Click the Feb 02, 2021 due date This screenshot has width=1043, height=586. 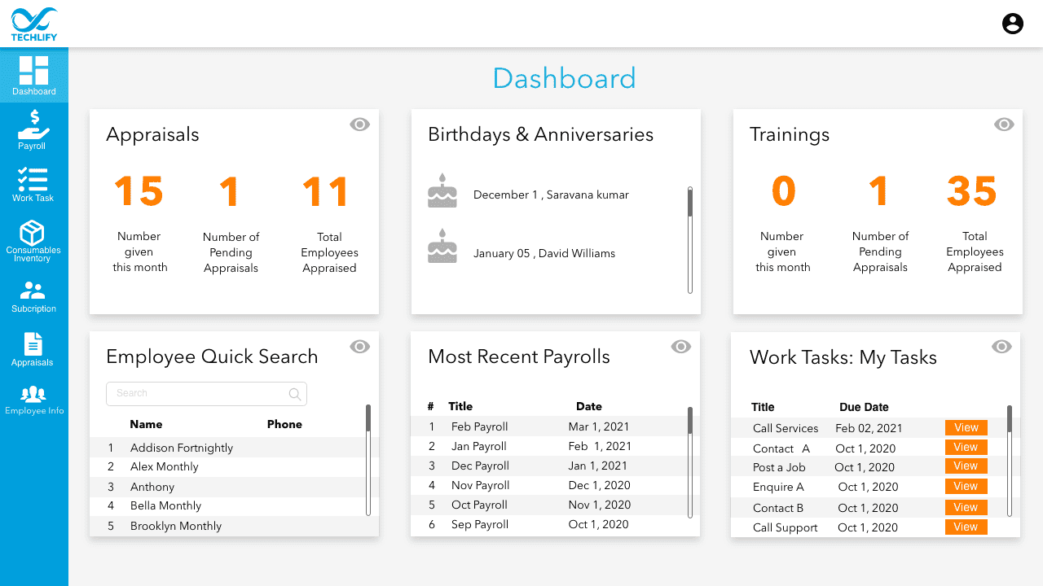point(869,428)
